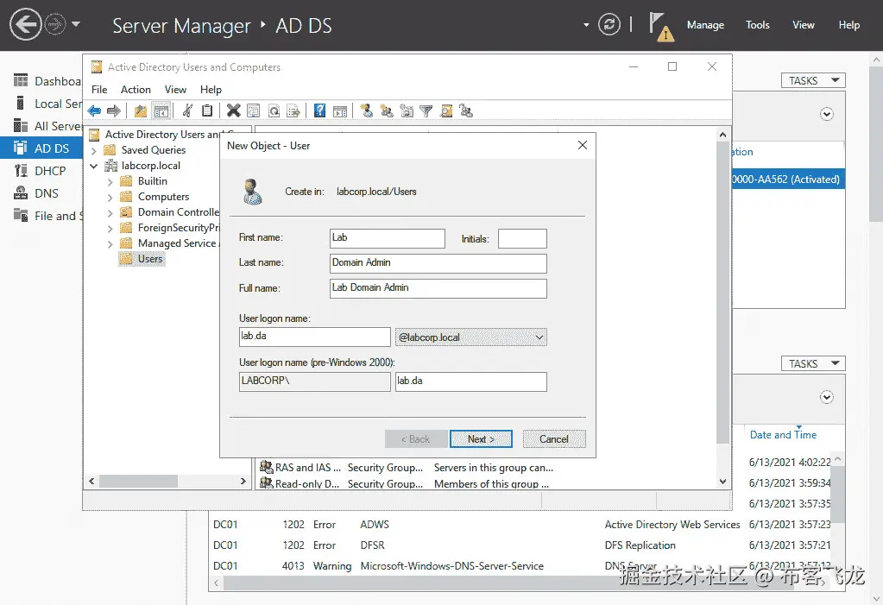Select DNS in Server Manager sidebar

tap(41, 193)
